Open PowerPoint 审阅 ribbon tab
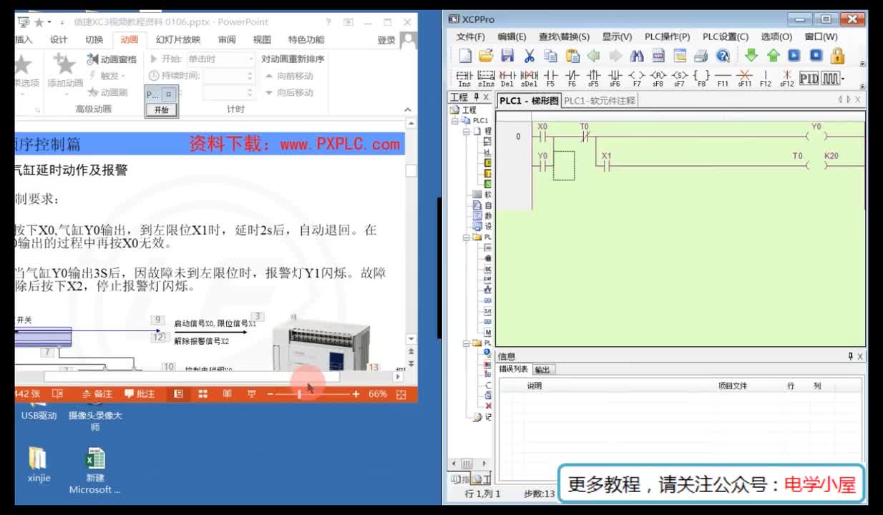This screenshot has width=883, height=515. click(227, 40)
